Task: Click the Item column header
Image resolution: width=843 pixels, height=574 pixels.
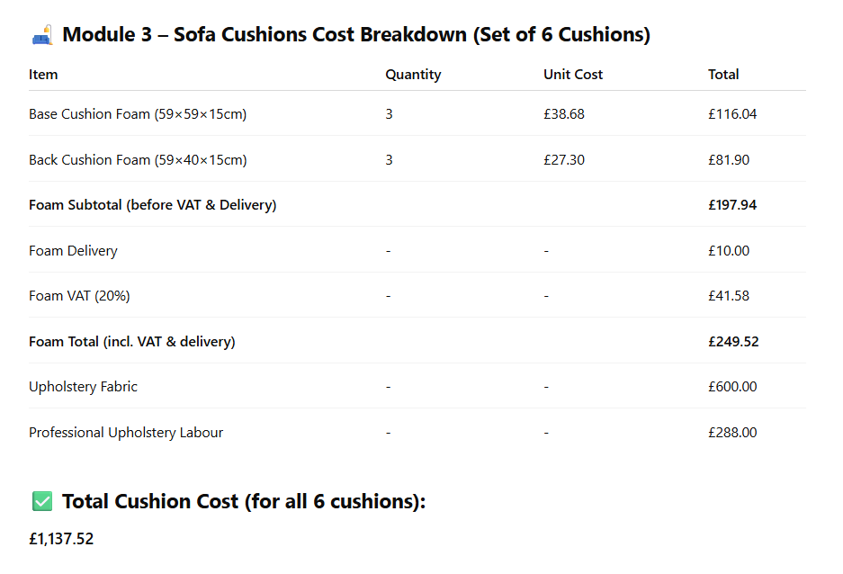Action: pyautogui.click(x=43, y=75)
